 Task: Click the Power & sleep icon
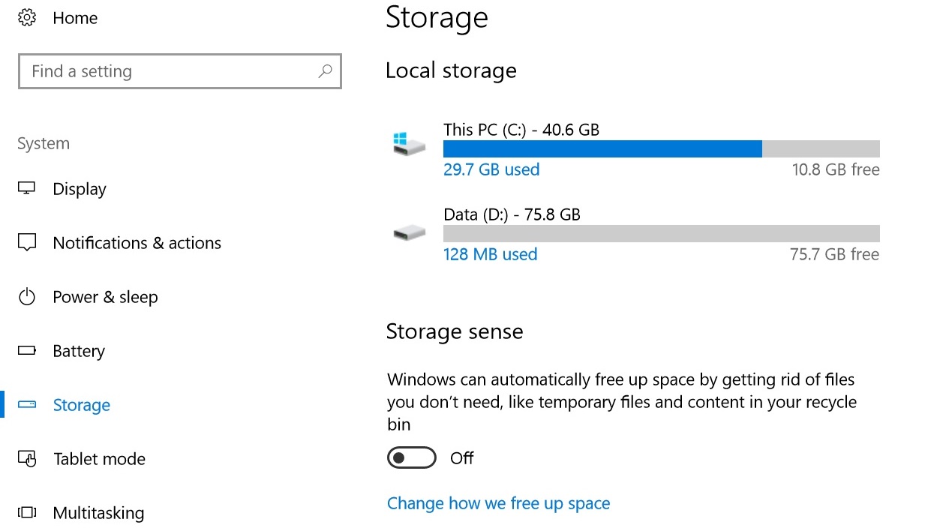pos(27,297)
